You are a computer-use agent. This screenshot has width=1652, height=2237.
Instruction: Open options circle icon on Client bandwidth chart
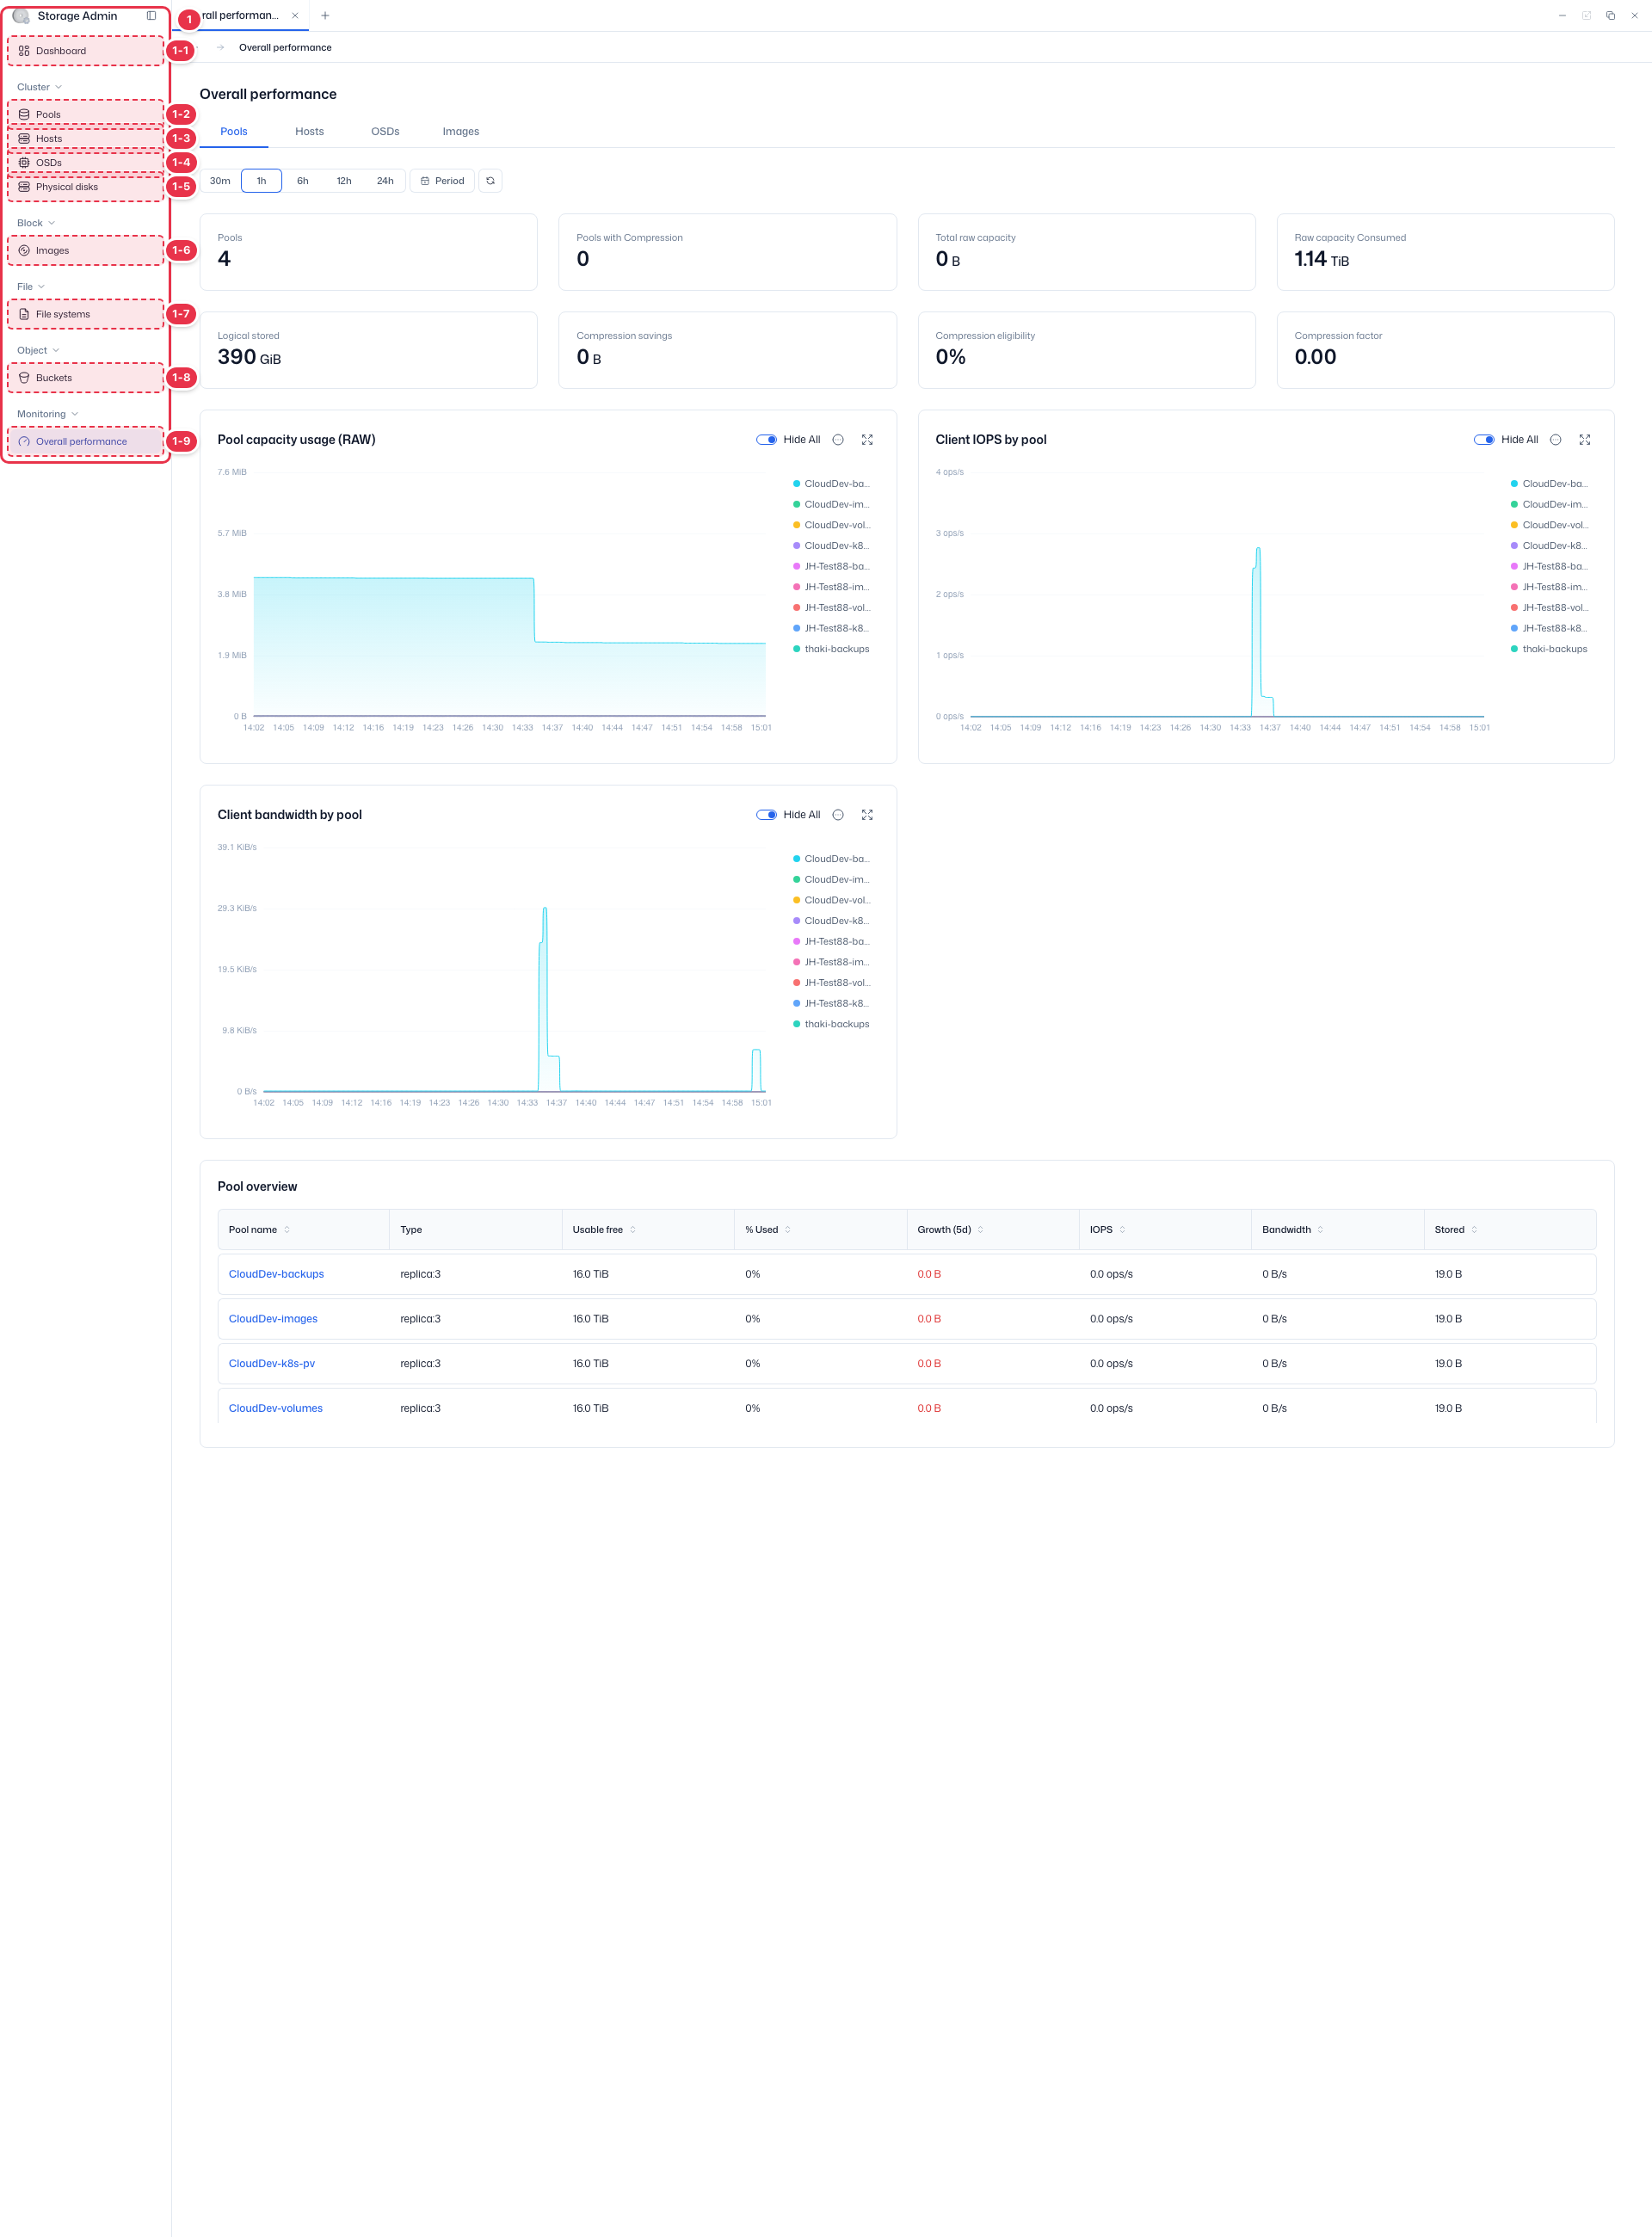[838, 815]
